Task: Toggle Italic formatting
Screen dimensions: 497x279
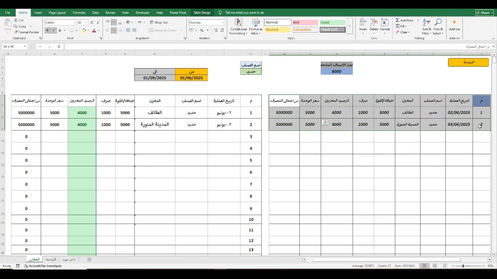Action: tap(54, 30)
